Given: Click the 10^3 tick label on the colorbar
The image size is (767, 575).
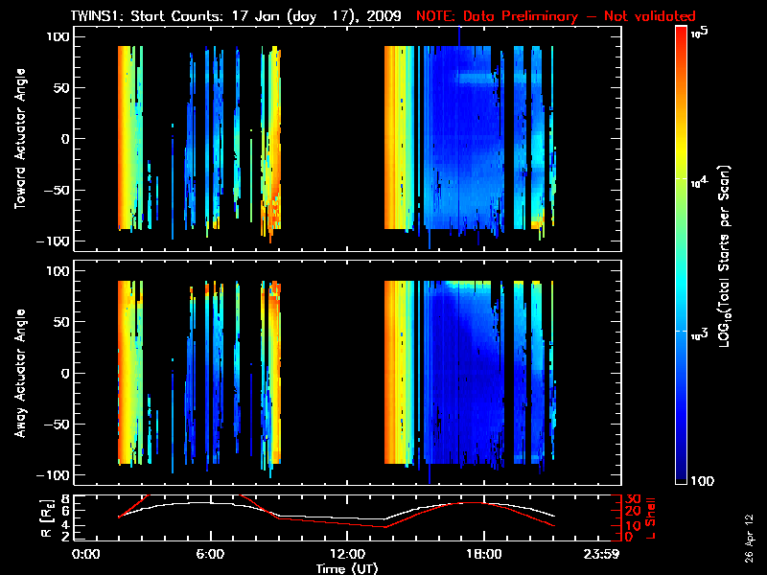Looking at the screenshot, I should click(x=699, y=332).
